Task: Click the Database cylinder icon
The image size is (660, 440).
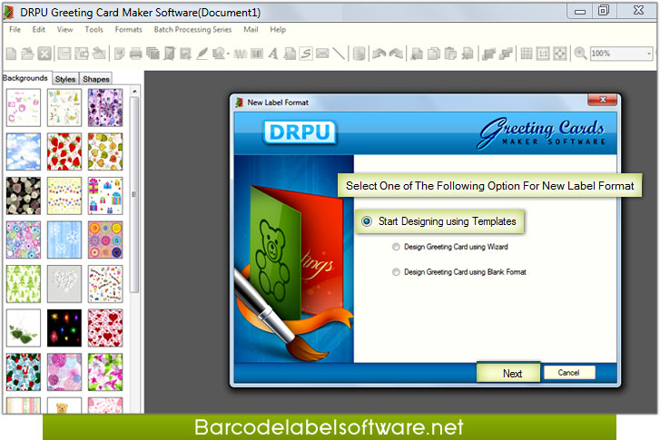Action: [359, 54]
